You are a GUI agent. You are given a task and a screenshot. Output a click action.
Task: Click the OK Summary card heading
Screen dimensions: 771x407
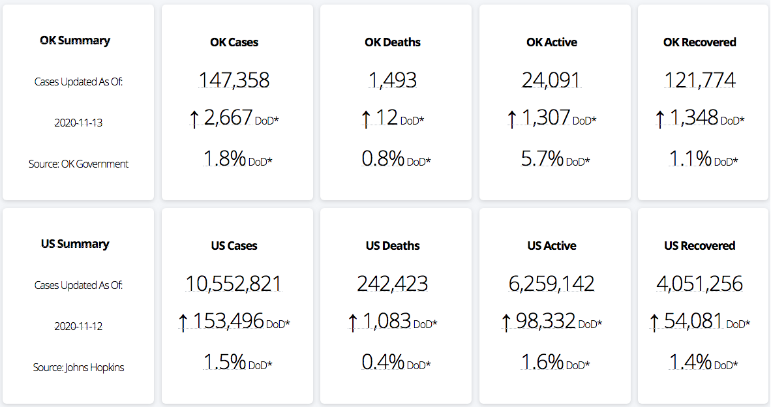tap(75, 40)
